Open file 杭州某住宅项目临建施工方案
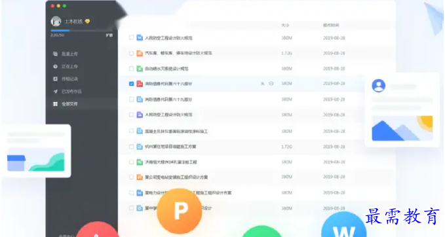Screen dimensions: 445x237 pos(170,147)
